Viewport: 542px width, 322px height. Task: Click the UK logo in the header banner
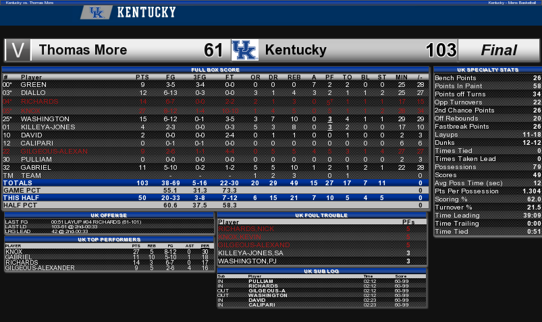point(97,12)
